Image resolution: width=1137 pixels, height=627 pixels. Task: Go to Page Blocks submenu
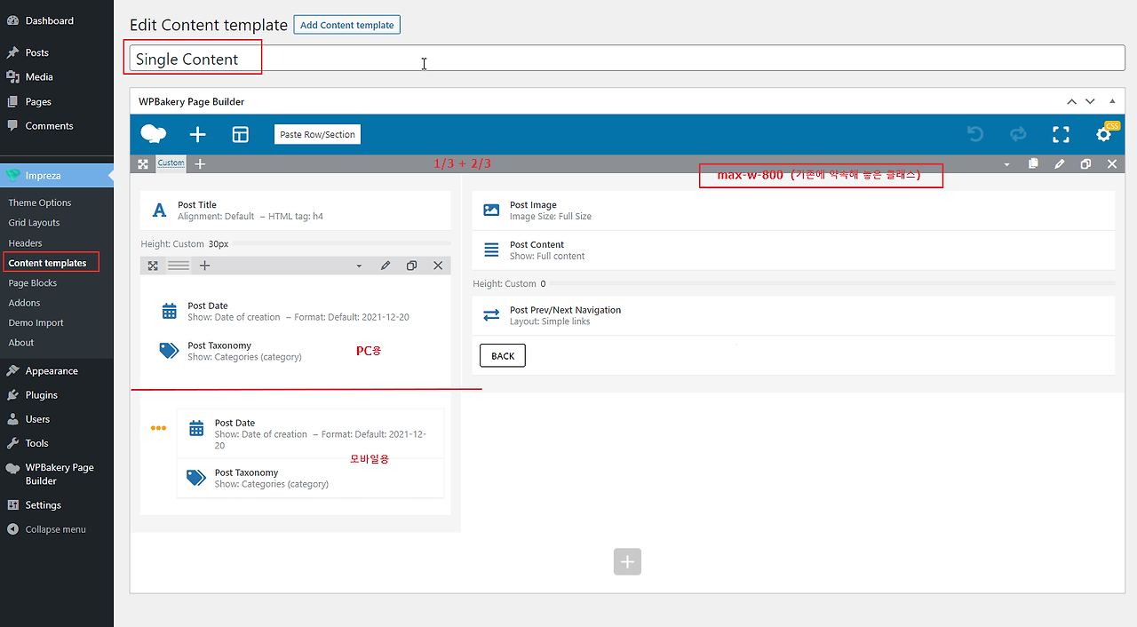(x=32, y=282)
